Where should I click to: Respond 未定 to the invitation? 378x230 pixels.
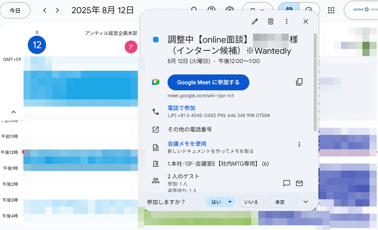pos(280,202)
